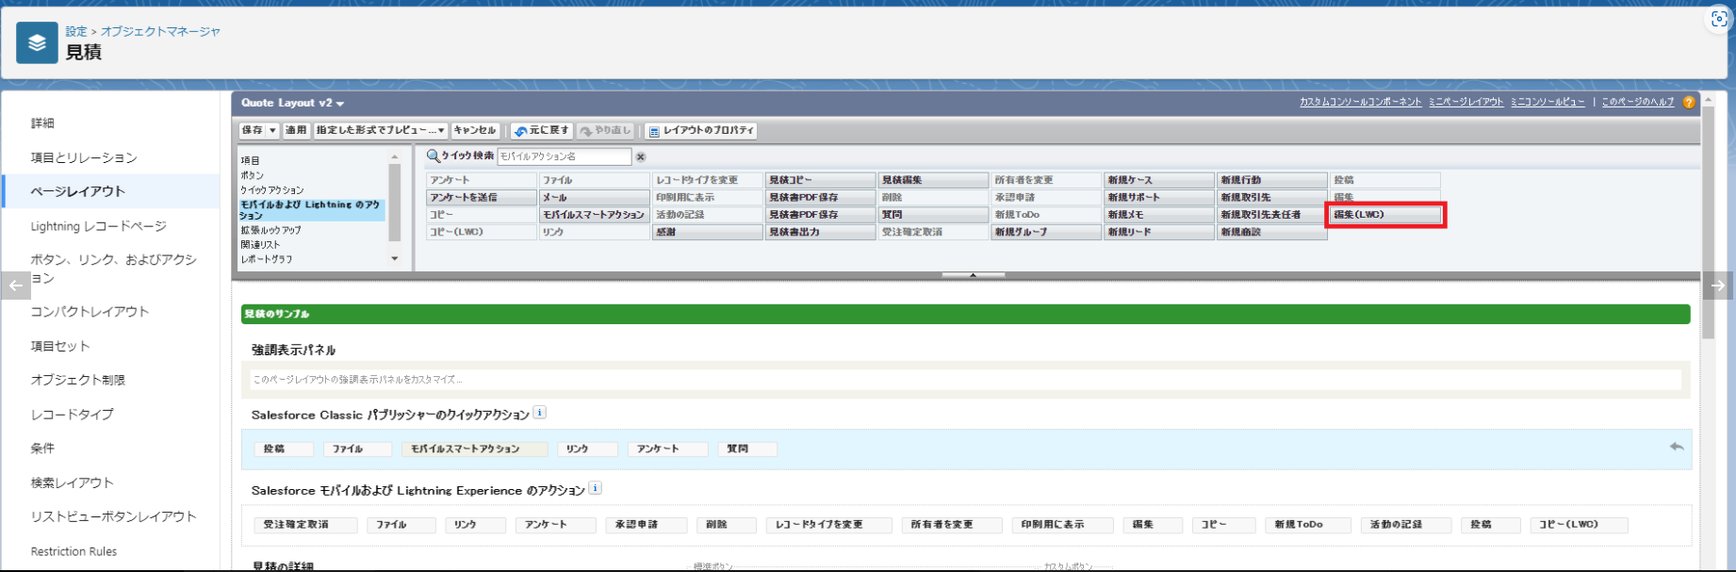This screenshot has height=572, width=1736.
Task: Select 項目とリレーション in the left sidebar
Action: pyautogui.click(x=84, y=157)
